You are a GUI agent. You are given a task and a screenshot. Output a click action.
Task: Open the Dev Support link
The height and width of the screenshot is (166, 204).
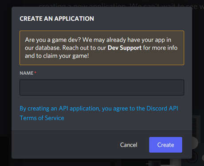125,48
